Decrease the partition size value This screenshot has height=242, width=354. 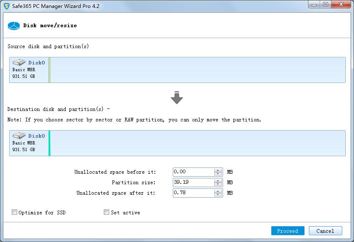pyautogui.click(x=218, y=184)
